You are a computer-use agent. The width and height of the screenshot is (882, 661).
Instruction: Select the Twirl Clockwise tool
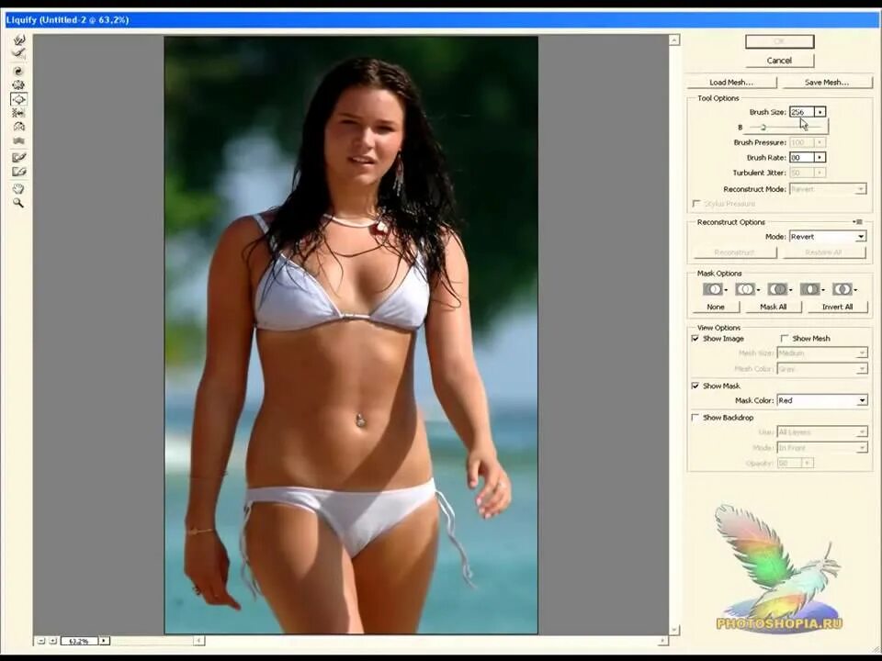point(18,72)
